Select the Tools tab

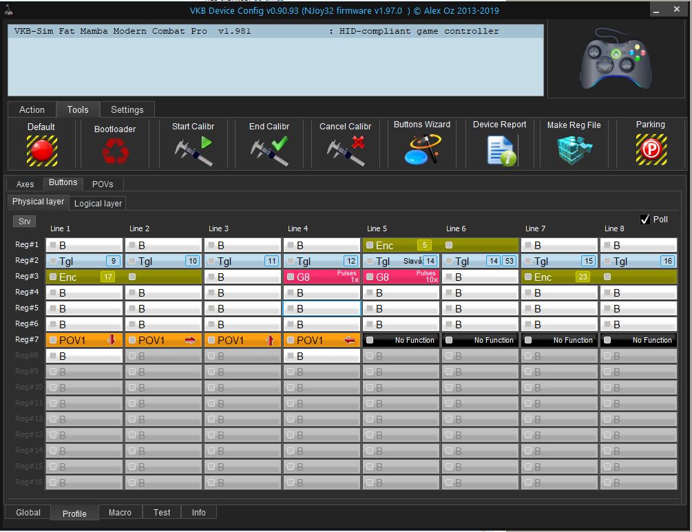point(78,109)
